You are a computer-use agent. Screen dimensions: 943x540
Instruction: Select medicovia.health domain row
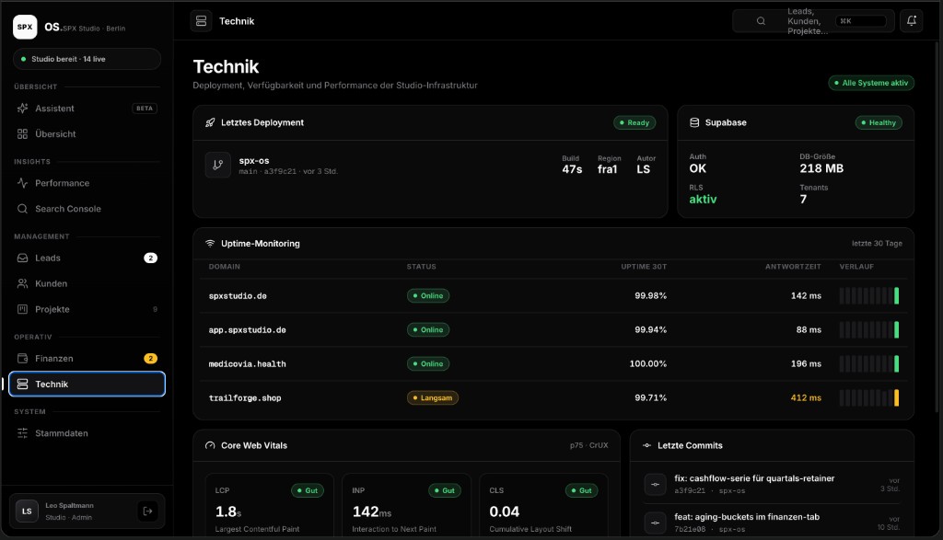coord(553,363)
